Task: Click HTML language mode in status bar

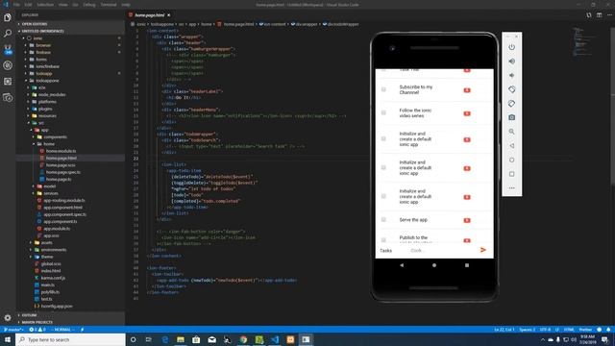Action: (569, 330)
